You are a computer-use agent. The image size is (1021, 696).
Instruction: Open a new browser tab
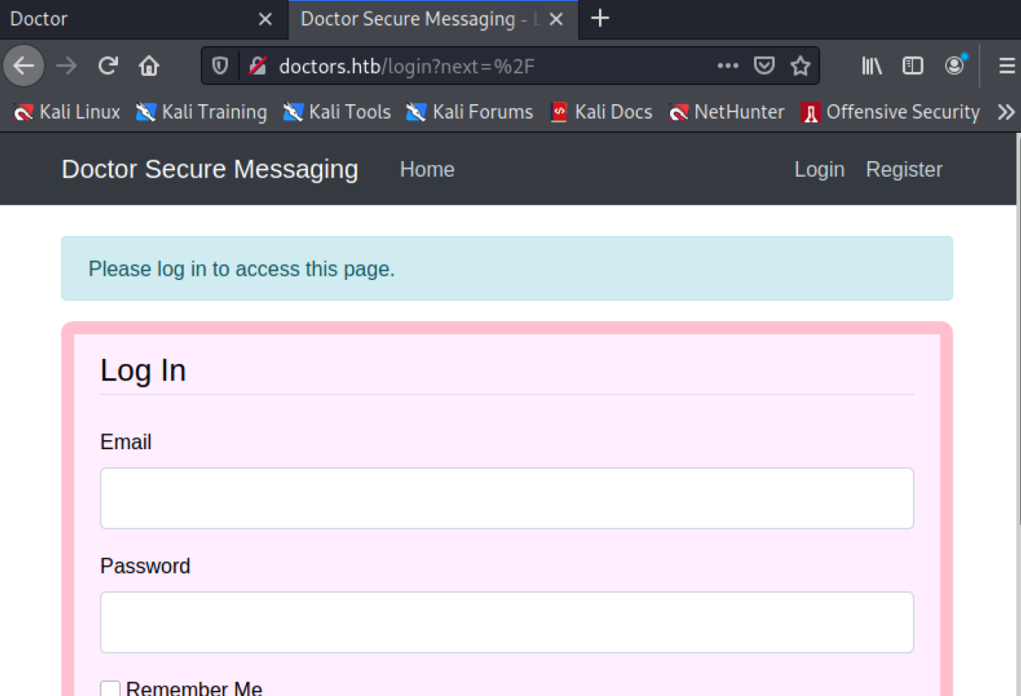[x=601, y=19]
